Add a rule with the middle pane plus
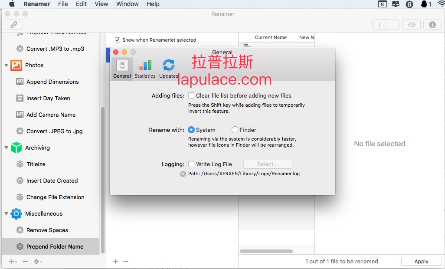The width and height of the screenshot is (445, 269). (x=115, y=261)
